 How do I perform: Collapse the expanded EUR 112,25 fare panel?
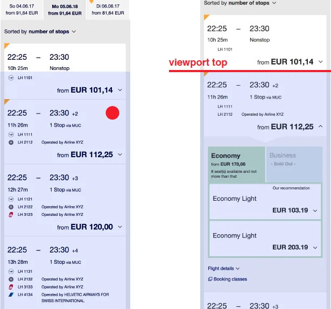pos(321,127)
